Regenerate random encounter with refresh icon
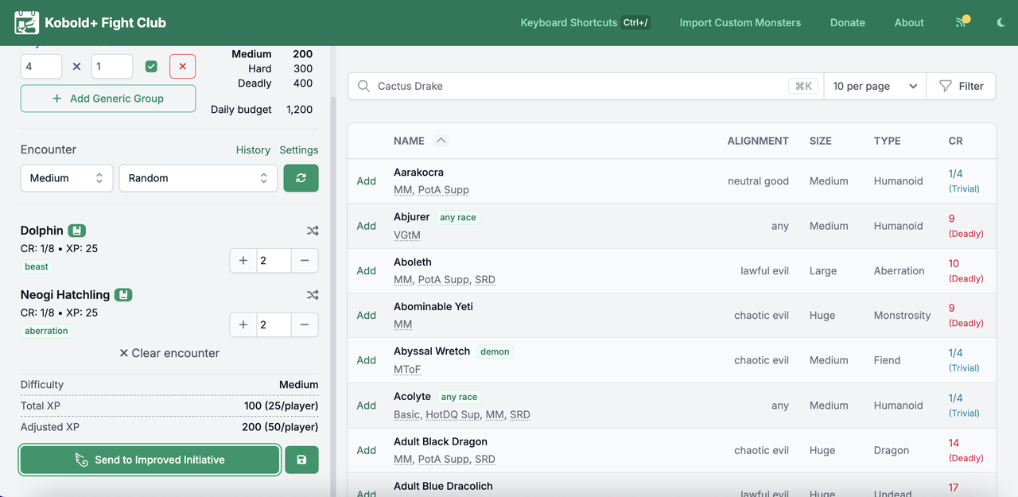Viewport: 1018px width, 497px height. click(x=301, y=178)
